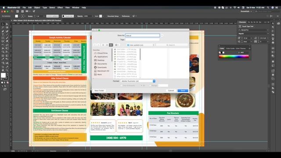Click the GPU Performance rocket icon
This screenshot has width=281, height=158.
(34, 11)
